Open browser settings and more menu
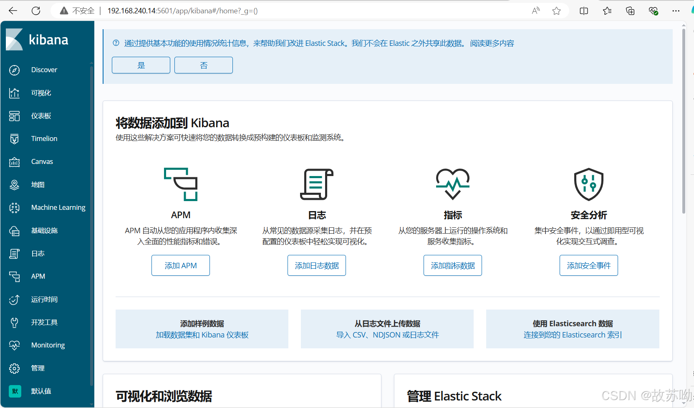Viewport: 694px width, 408px height. pos(676,11)
